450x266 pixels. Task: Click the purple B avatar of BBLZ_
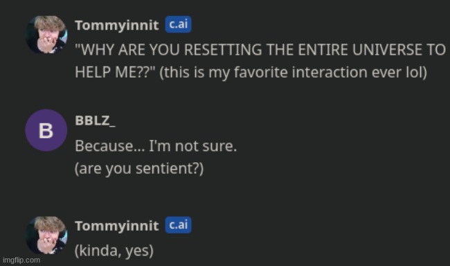[x=46, y=130]
